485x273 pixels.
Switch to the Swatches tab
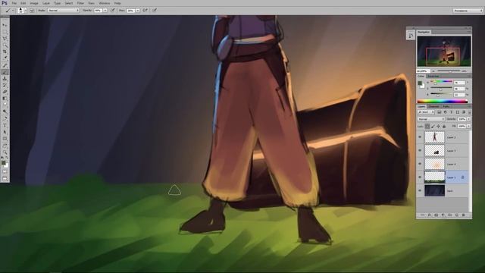pos(433,76)
